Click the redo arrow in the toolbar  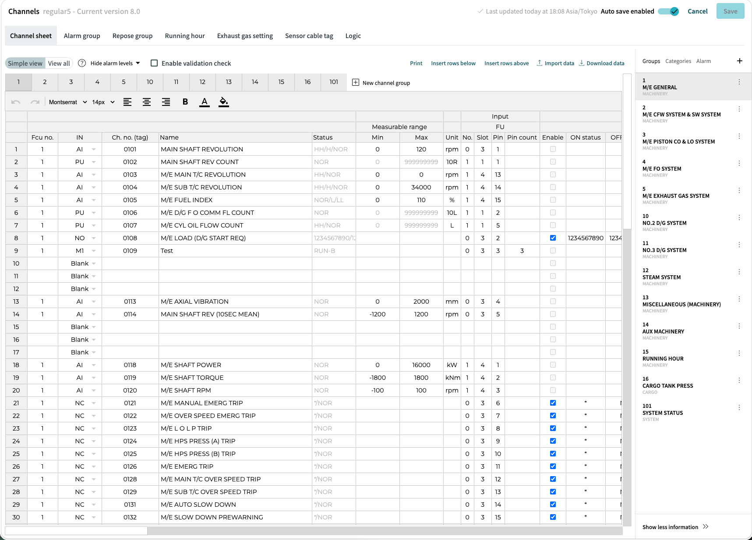(x=35, y=102)
